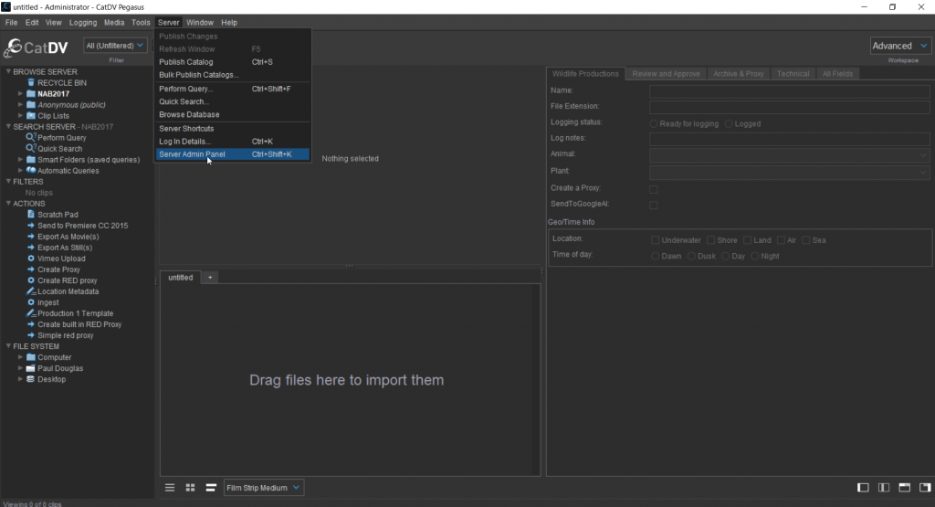Select the Logged radio button
The height and width of the screenshot is (507, 935).
tap(728, 124)
